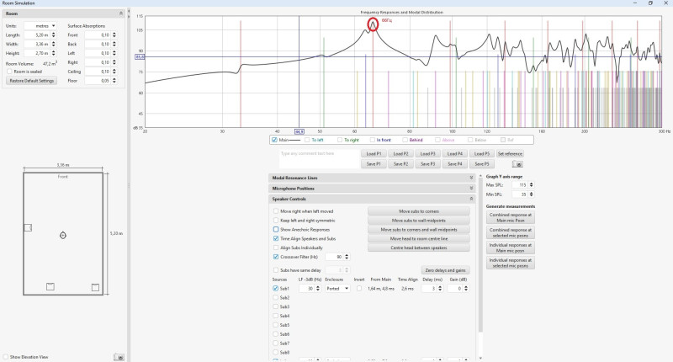Click the Right absorption value field
This screenshot has height=362, width=673.
98,62
